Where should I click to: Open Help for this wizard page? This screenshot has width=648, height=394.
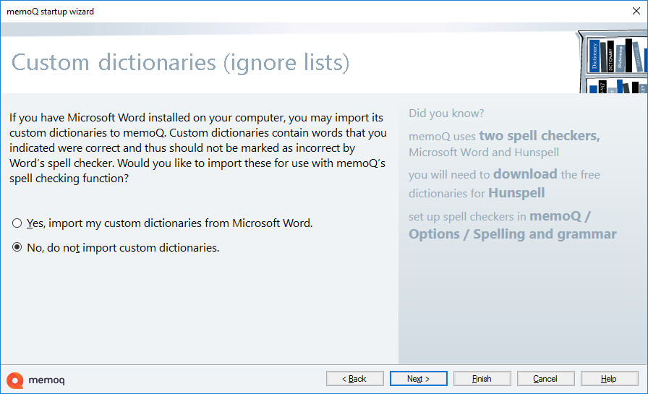pos(609,379)
